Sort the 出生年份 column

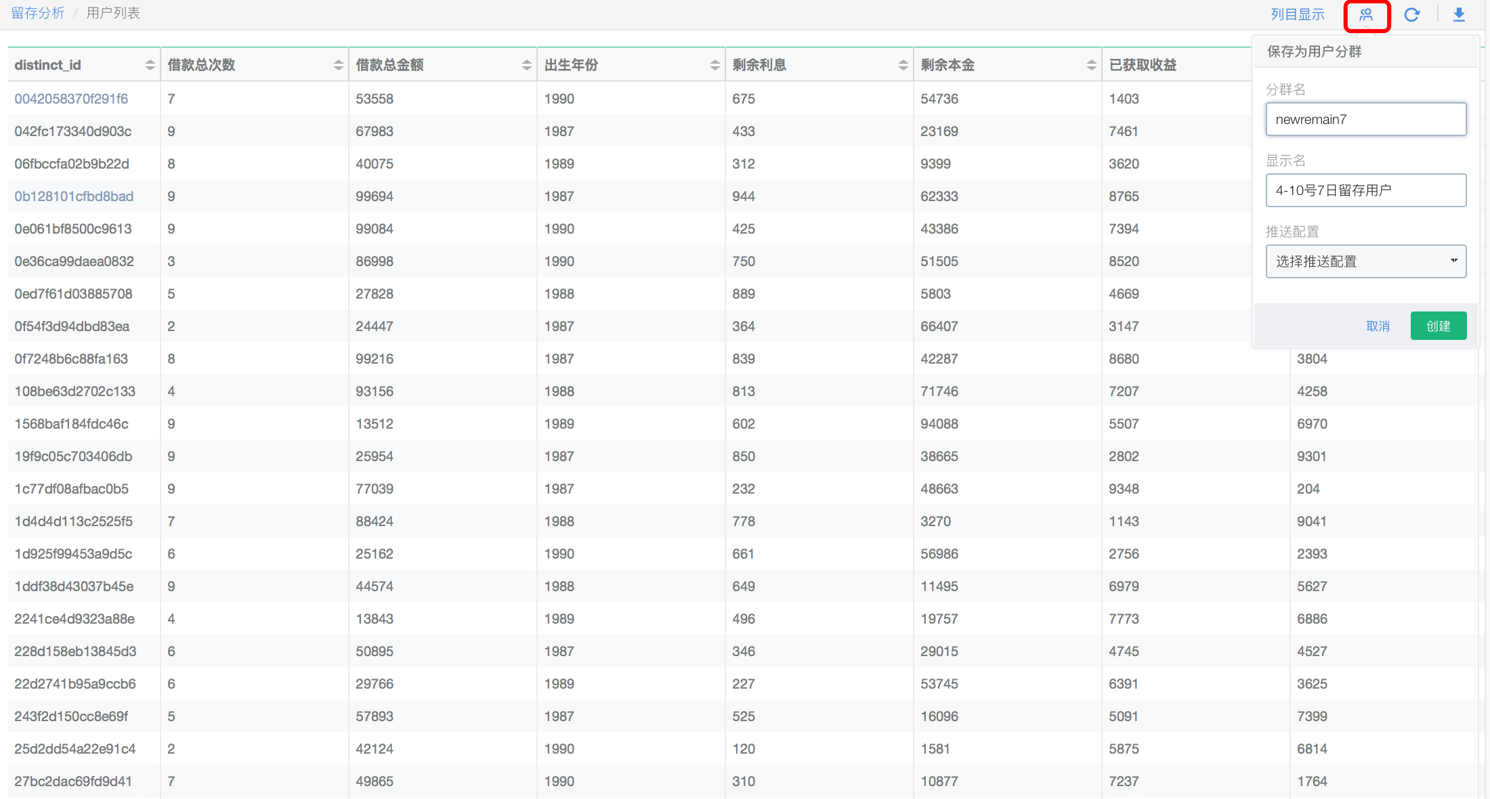(715, 65)
